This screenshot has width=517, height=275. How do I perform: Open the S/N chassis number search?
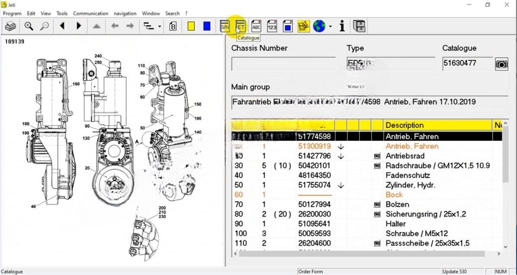[225, 26]
